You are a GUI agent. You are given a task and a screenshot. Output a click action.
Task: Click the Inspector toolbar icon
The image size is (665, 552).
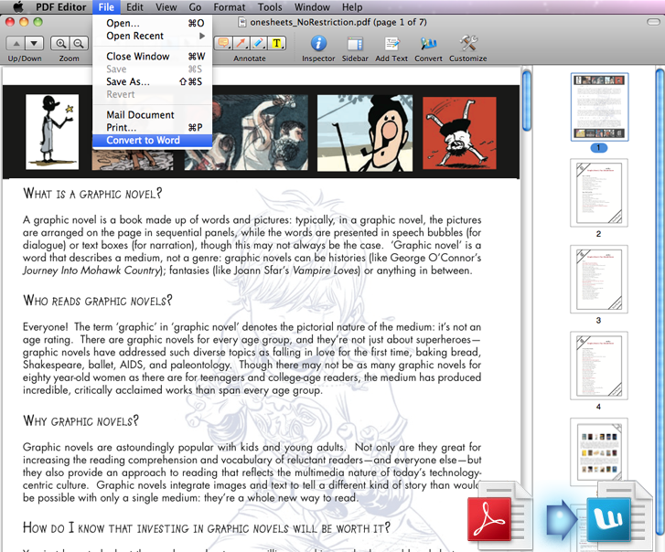(x=318, y=43)
